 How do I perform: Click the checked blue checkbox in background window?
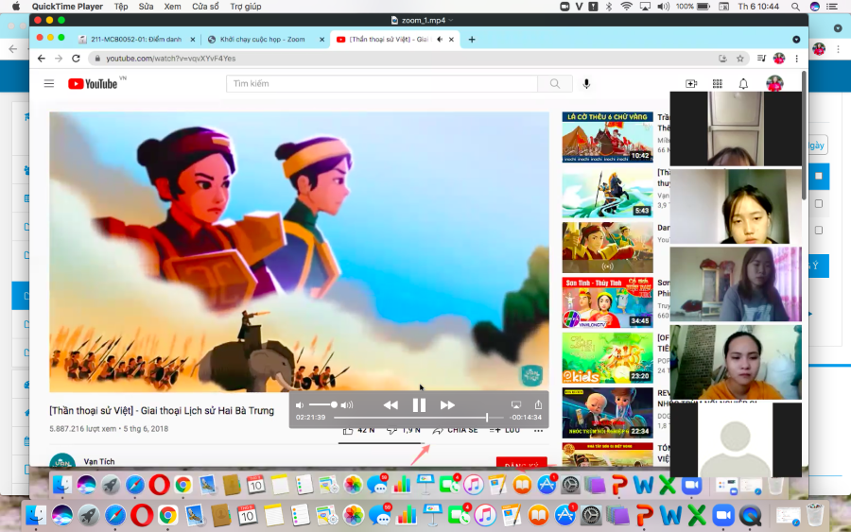point(819,176)
